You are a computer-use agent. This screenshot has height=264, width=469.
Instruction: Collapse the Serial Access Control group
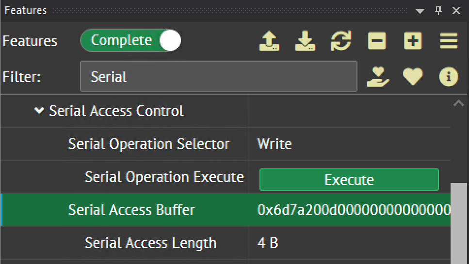coord(39,111)
